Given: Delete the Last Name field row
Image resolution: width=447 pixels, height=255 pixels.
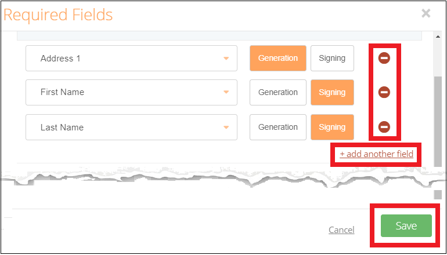Looking at the screenshot, I should [384, 127].
